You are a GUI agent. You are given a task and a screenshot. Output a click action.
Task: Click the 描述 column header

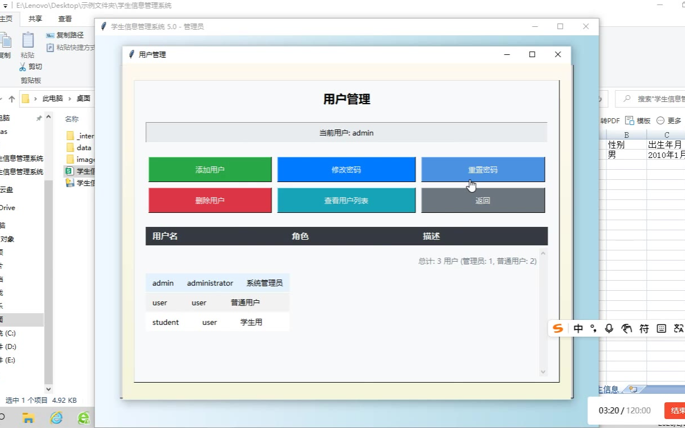click(431, 236)
